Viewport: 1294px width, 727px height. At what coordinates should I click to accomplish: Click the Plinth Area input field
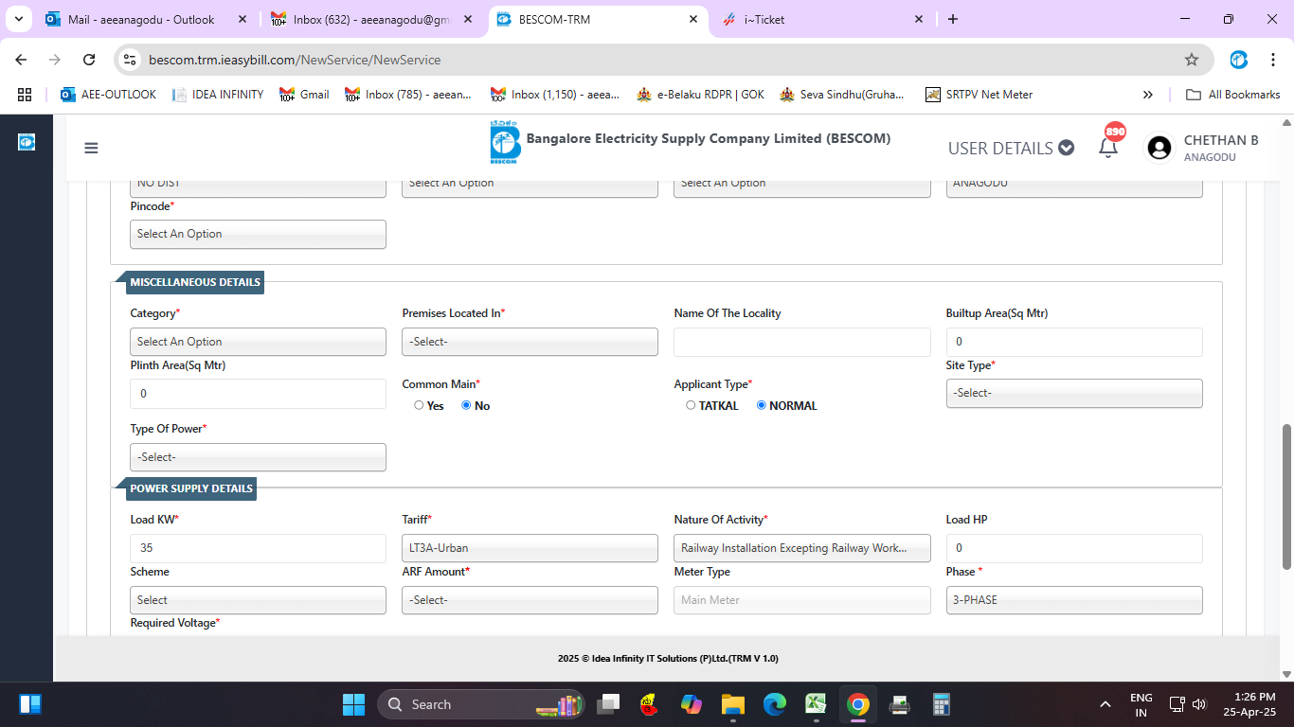258,393
